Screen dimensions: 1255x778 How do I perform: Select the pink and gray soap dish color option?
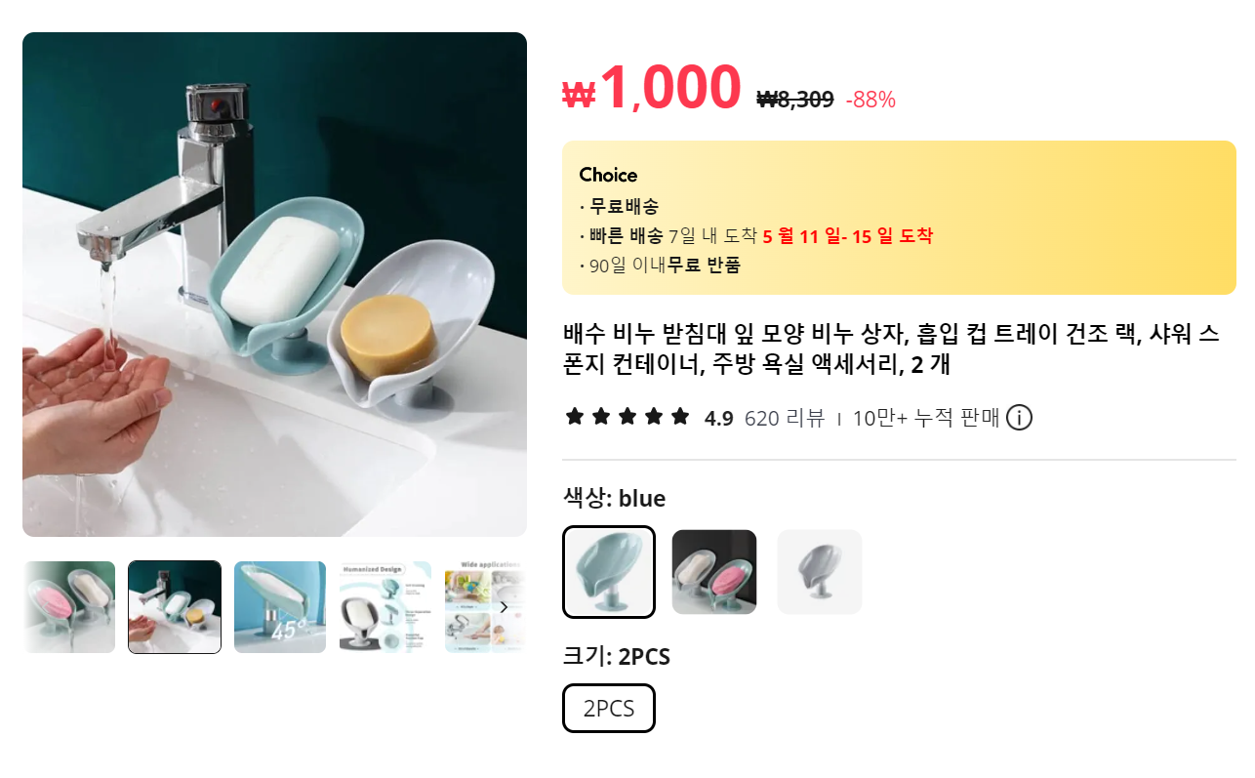[x=714, y=572]
